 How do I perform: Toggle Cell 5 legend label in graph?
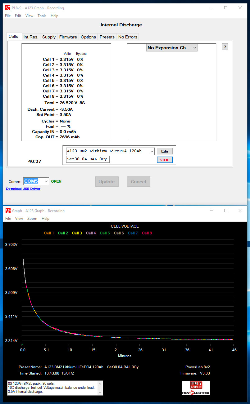105,233
